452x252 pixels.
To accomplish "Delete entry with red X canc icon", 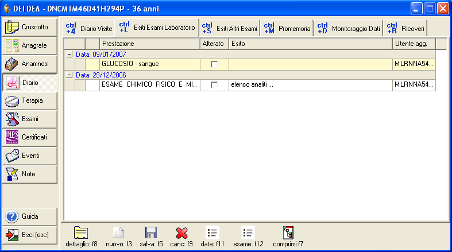I will [x=182, y=232].
